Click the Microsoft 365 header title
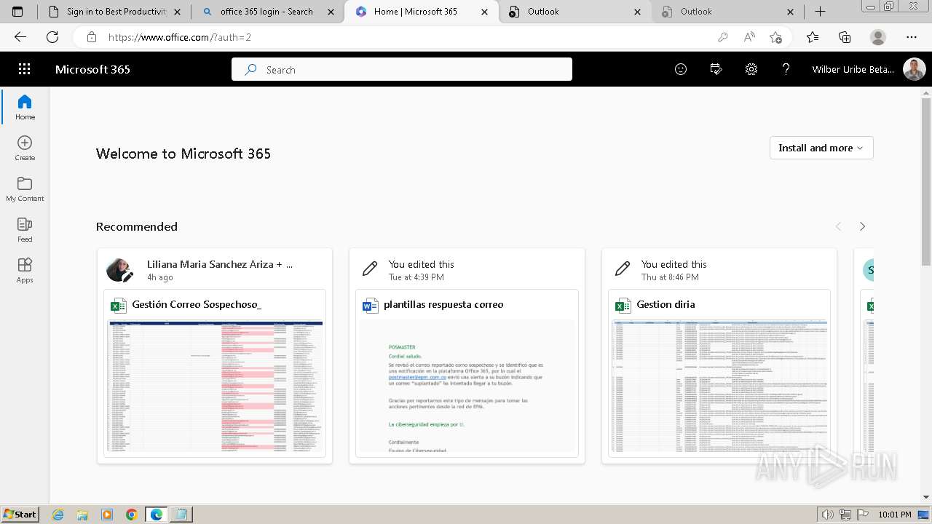The width and height of the screenshot is (932, 524). pyautogui.click(x=92, y=69)
